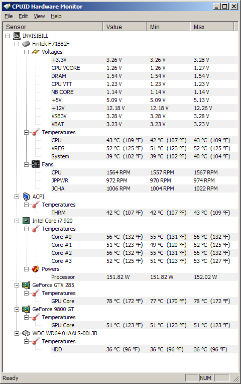The height and width of the screenshot is (384, 241).
Task: Click the Min column header
Action: [168, 27]
